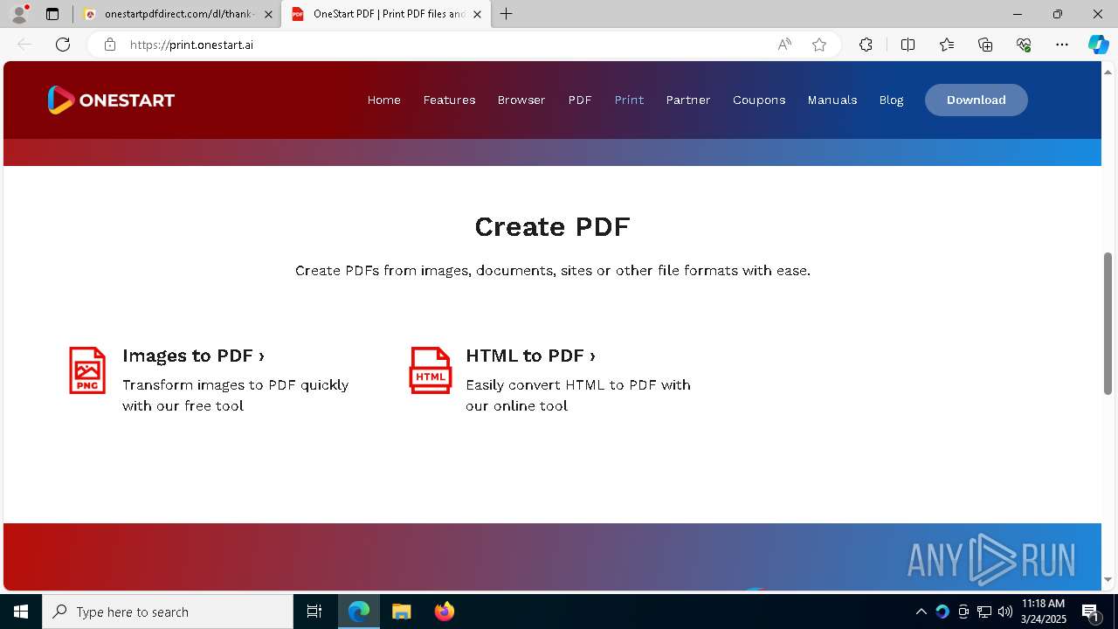Open network icon in system tray
Image resolution: width=1118 pixels, height=629 pixels.
(x=984, y=612)
